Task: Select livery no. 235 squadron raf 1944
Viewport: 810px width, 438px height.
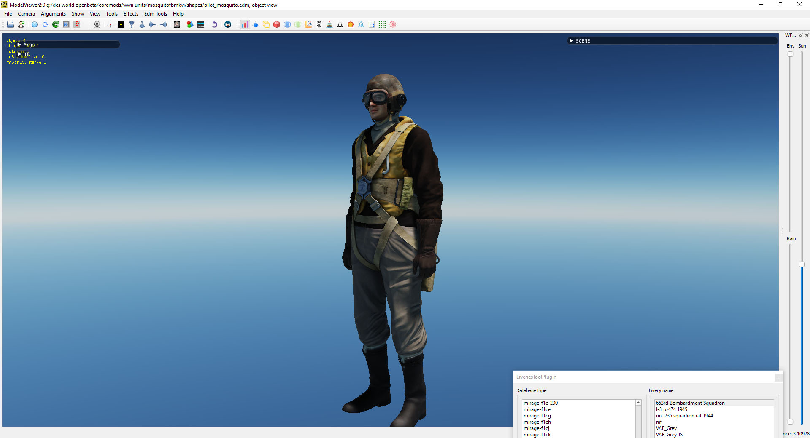Action: (x=684, y=416)
